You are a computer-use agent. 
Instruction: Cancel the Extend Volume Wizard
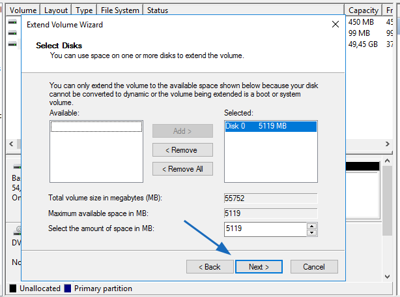click(x=314, y=266)
